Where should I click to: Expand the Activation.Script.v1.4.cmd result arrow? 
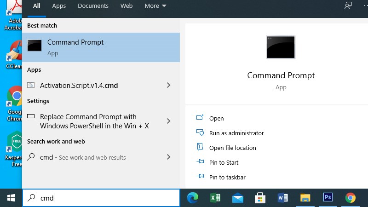168,85
